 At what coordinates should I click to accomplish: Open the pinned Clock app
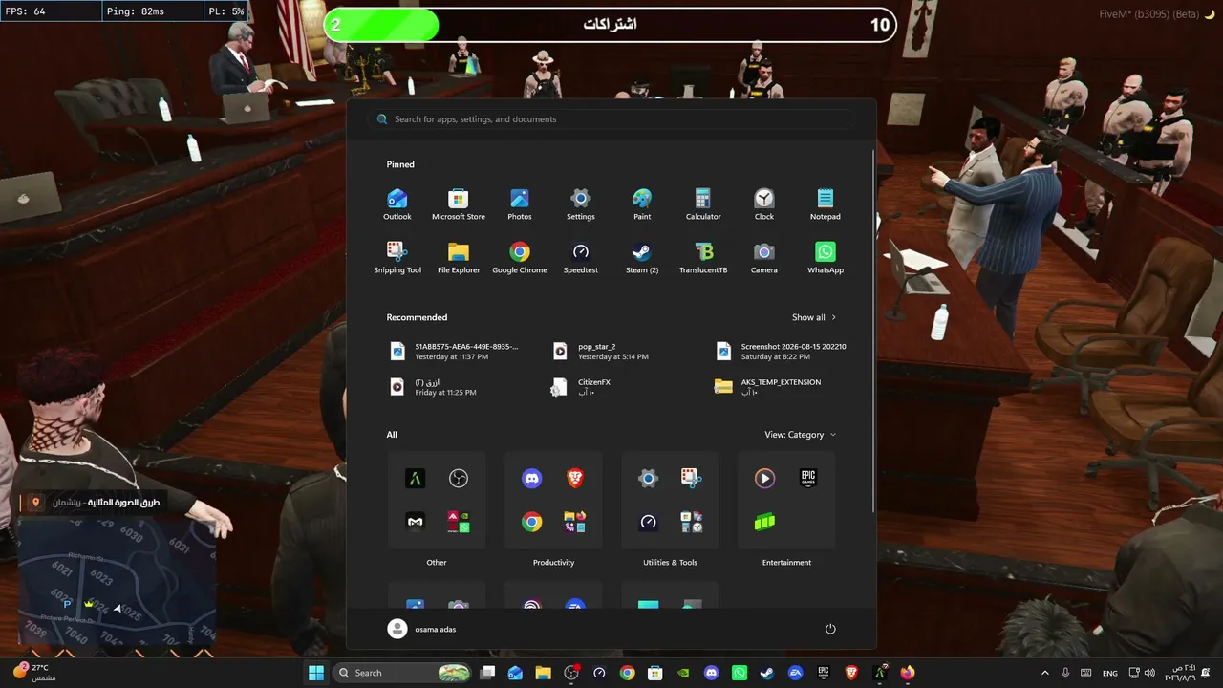pyautogui.click(x=764, y=204)
